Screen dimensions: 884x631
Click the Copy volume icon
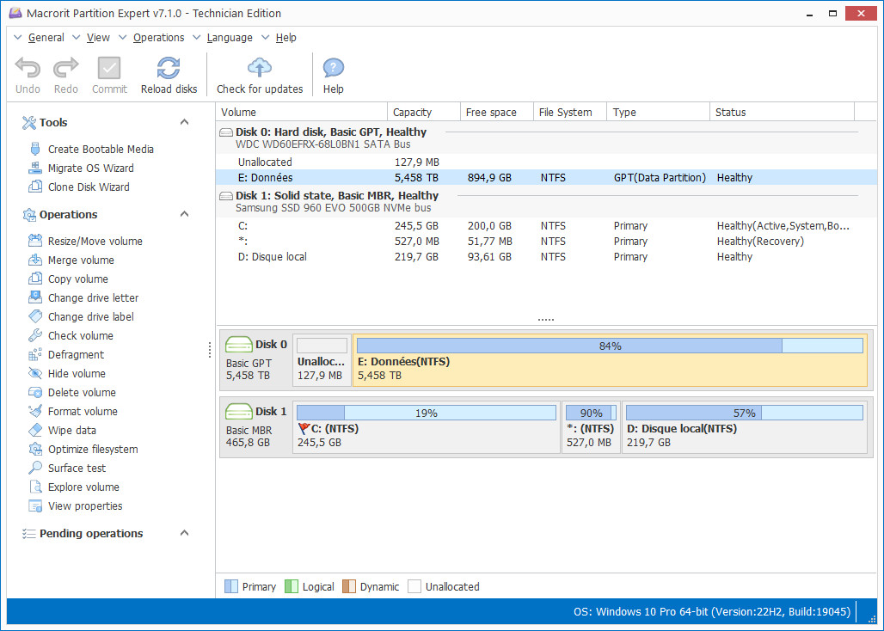[35, 279]
